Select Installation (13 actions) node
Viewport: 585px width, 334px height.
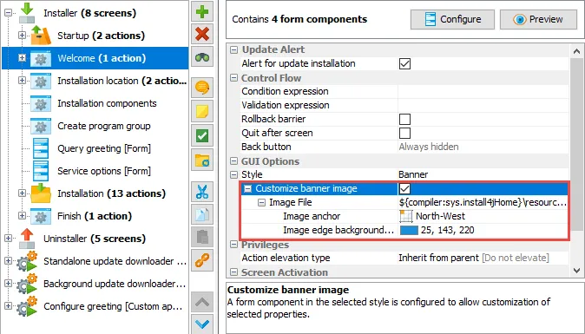[111, 193]
